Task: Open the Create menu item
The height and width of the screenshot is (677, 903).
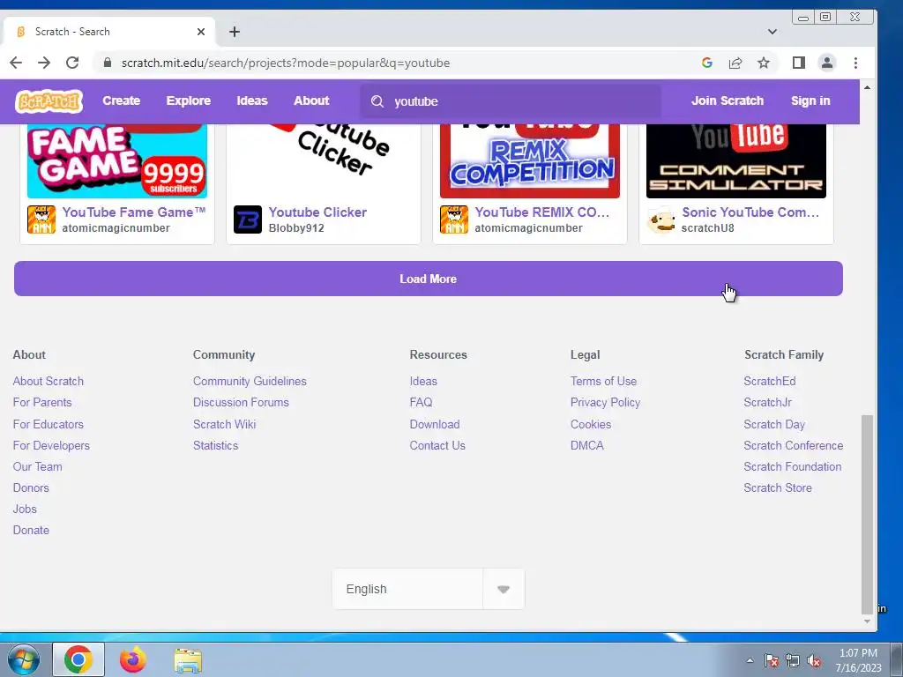Action: pos(122,100)
